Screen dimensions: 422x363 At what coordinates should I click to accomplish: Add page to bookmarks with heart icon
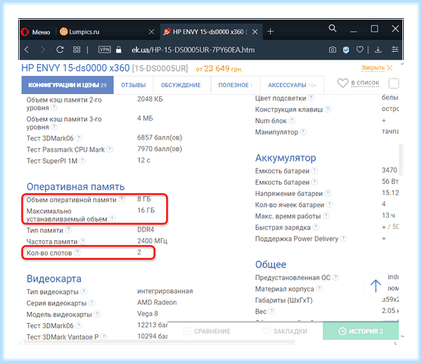point(359,49)
